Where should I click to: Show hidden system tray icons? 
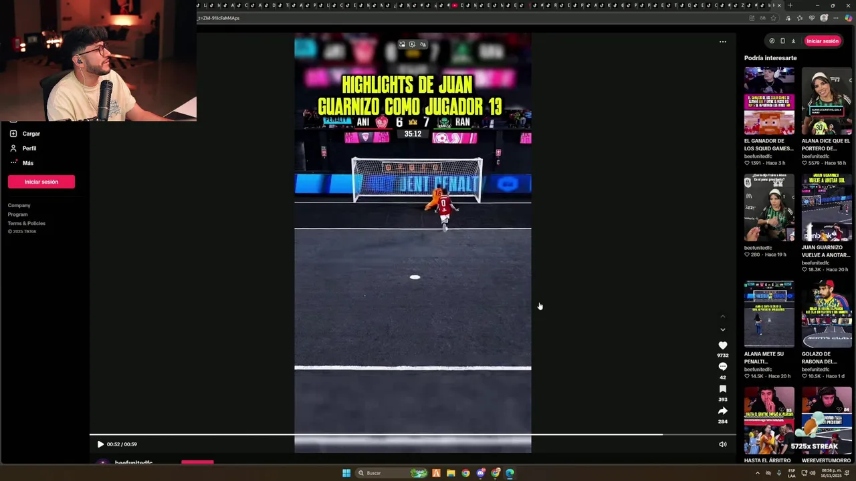758,473
